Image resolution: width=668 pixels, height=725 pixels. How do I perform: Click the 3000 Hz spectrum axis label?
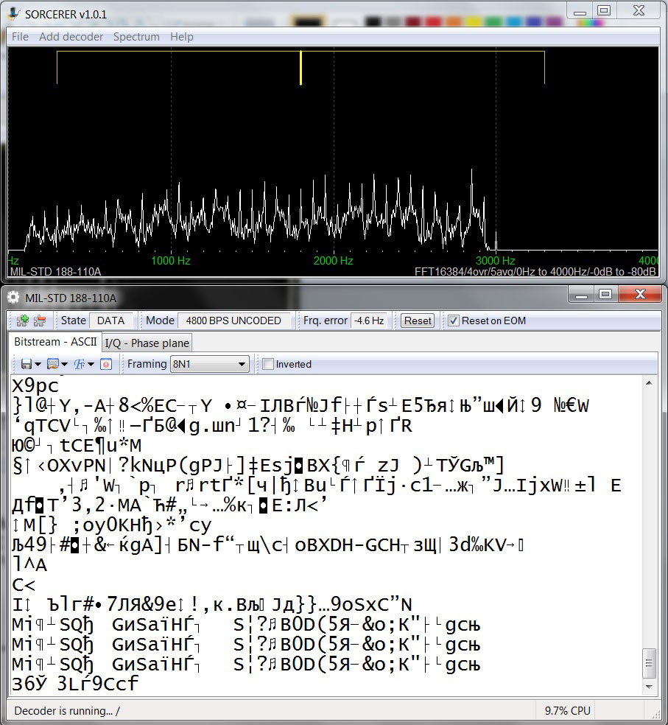click(x=496, y=261)
